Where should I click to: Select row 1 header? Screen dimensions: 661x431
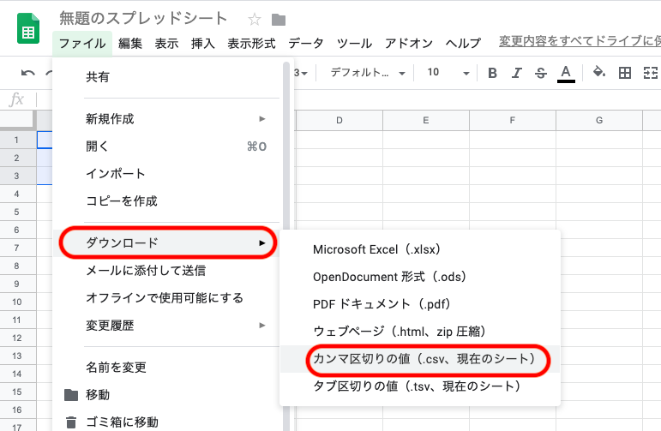(18, 140)
